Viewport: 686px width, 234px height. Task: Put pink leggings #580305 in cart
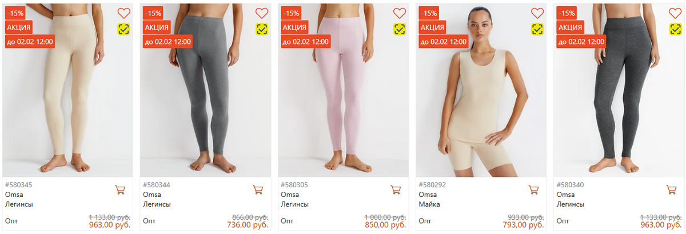(x=396, y=189)
